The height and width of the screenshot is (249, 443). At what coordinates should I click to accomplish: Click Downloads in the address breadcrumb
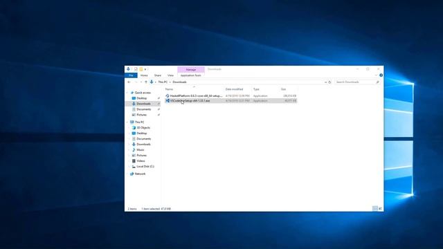click(180, 82)
